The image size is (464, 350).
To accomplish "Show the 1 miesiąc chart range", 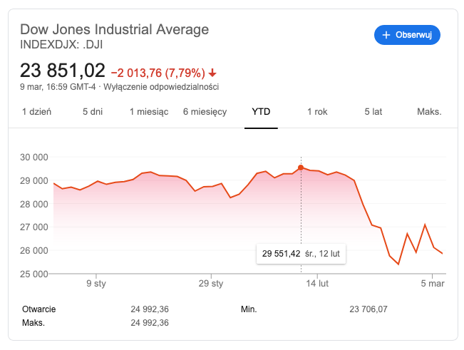I will 149,111.
